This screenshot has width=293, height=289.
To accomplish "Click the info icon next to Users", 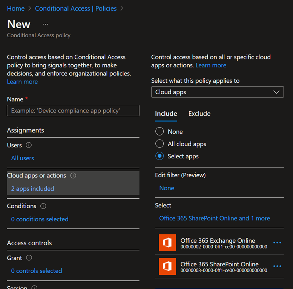I will tap(29, 145).
